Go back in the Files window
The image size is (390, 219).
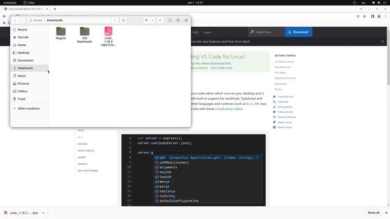click(15, 20)
